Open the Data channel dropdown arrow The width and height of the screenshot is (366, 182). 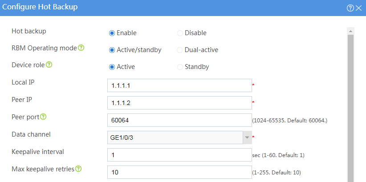247,138
